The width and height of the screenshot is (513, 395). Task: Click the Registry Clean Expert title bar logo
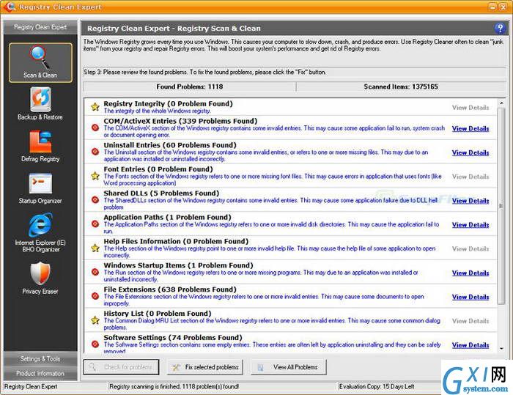pyautogui.click(x=11, y=7)
